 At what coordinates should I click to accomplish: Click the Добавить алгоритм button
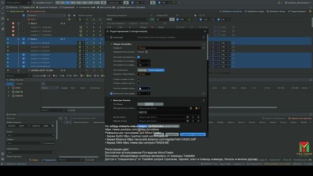230,11
